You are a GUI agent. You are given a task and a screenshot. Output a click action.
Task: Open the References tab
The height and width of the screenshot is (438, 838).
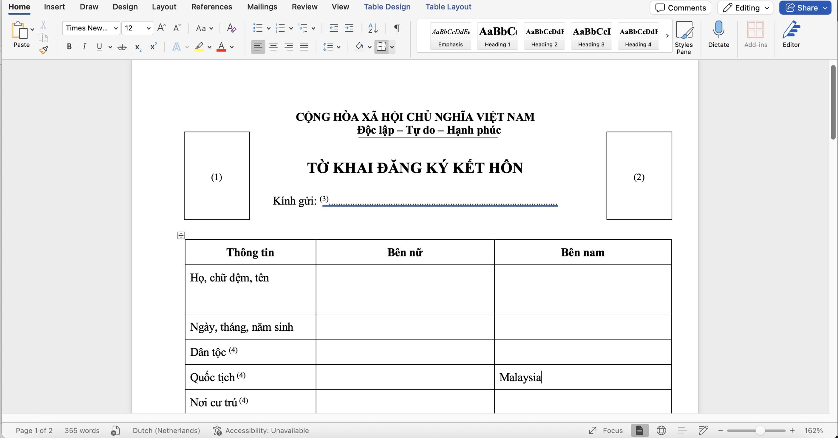(211, 7)
